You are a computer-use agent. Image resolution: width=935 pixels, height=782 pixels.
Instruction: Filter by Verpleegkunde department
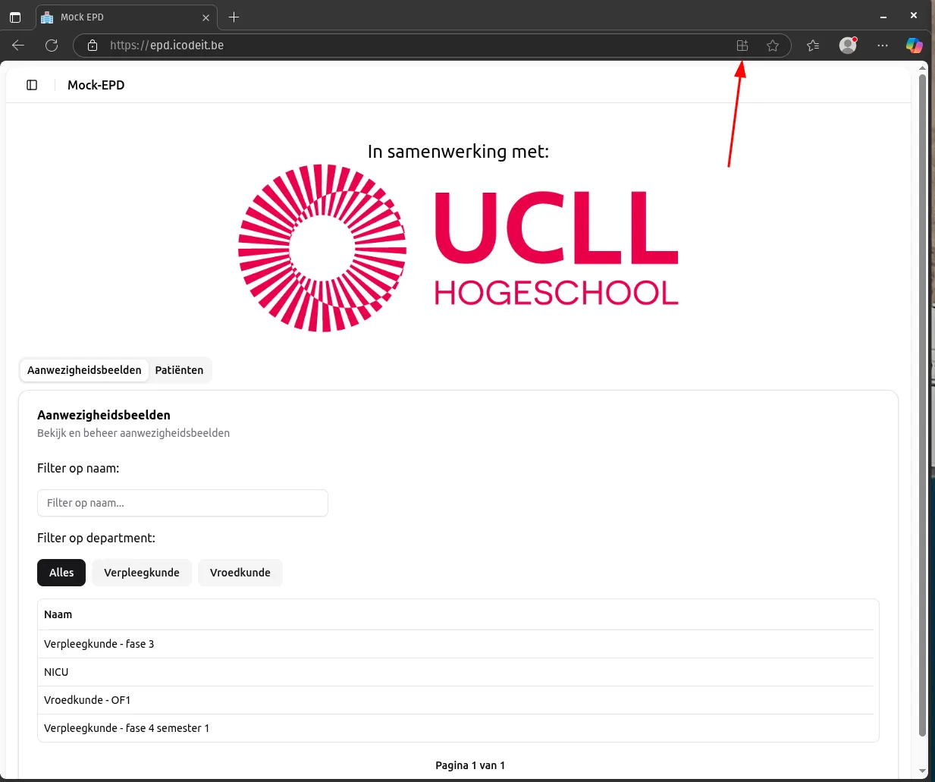[142, 573]
